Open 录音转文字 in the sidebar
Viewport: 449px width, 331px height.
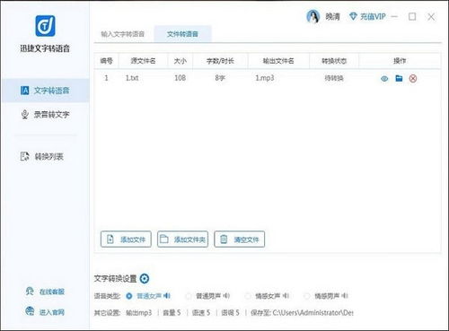coord(45,115)
